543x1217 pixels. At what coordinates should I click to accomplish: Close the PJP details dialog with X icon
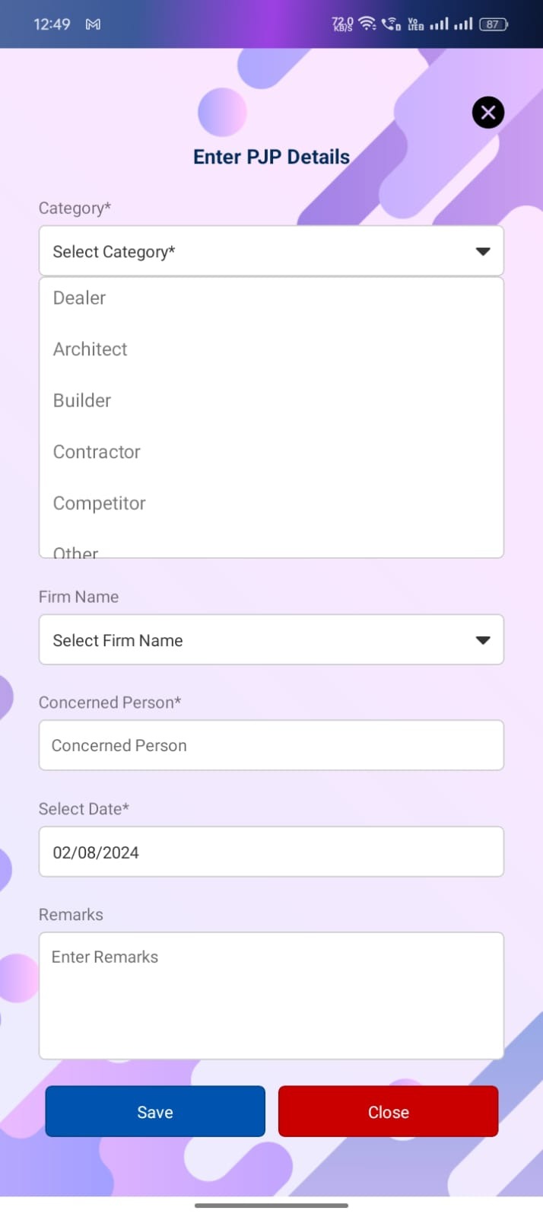click(x=487, y=113)
